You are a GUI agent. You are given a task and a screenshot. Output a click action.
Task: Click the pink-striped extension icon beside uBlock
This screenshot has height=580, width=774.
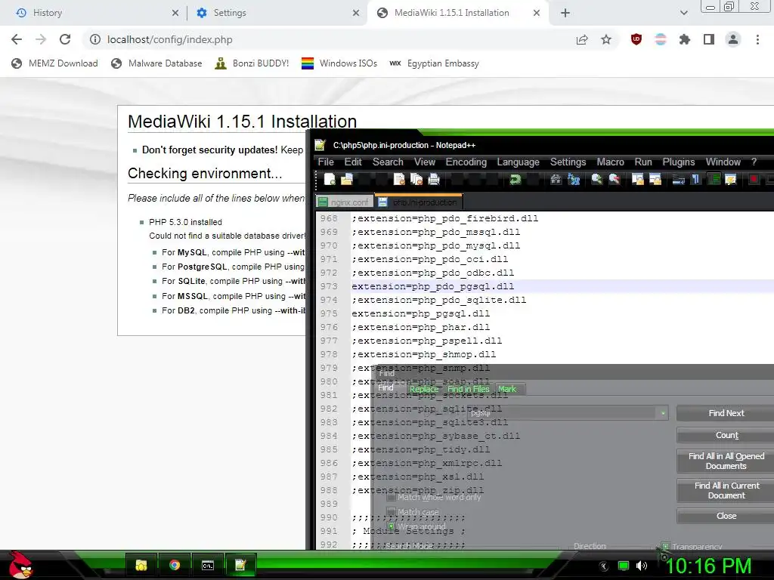661,39
